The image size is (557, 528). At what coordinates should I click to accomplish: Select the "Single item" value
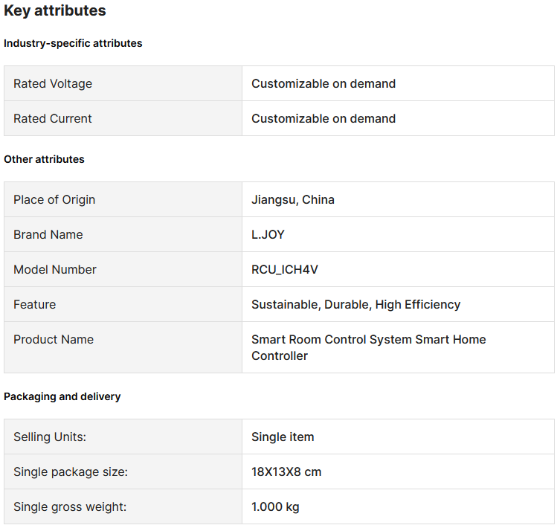pos(283,437)
